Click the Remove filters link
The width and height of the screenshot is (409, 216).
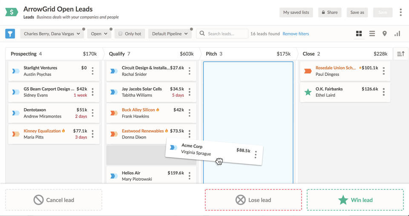[x=296, y=34]
